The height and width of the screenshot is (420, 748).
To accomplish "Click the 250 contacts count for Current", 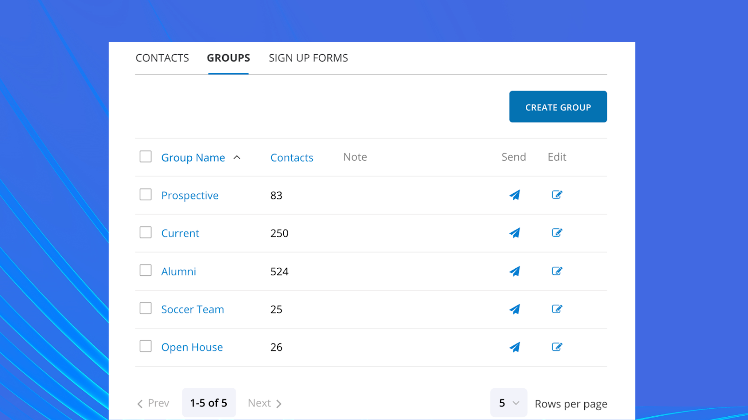I will pyautogui.click(x=279, y=233).
